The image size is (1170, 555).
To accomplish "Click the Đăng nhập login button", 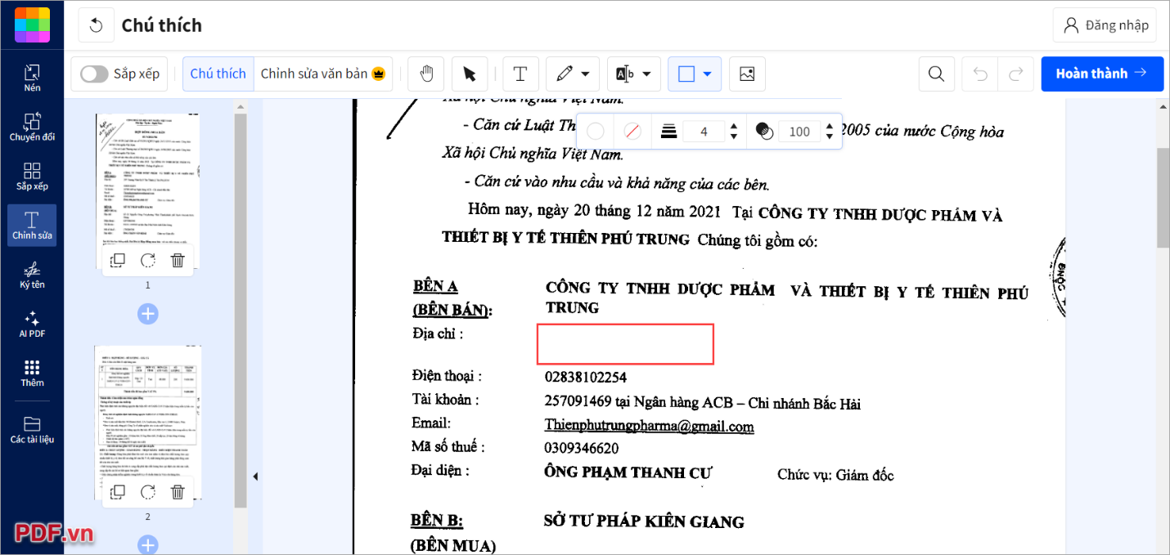I will pos(1105,25).
